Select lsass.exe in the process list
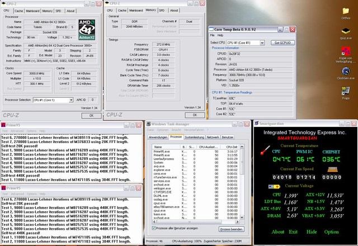358x246 pixels. click(196, 214)
